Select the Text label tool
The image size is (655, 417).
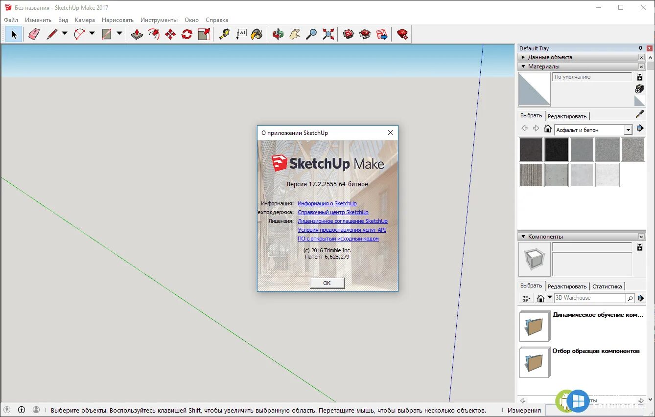click(241, 34)
